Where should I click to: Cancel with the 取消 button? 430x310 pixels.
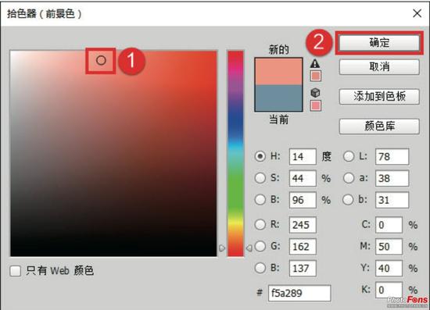[379, 67]
